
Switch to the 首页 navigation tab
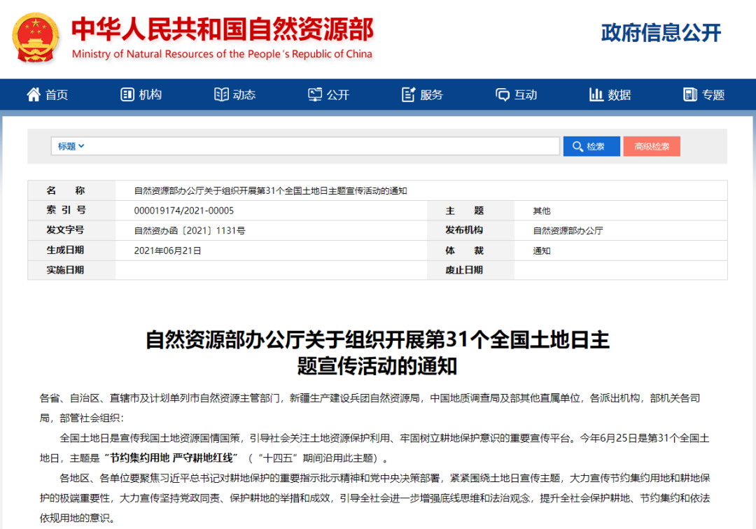(47, 94)
